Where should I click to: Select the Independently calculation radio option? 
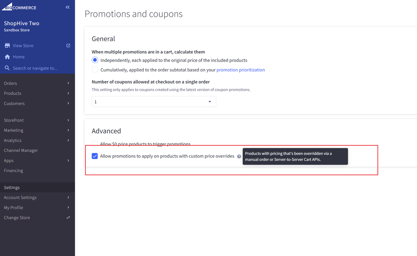tap(95, 60)
